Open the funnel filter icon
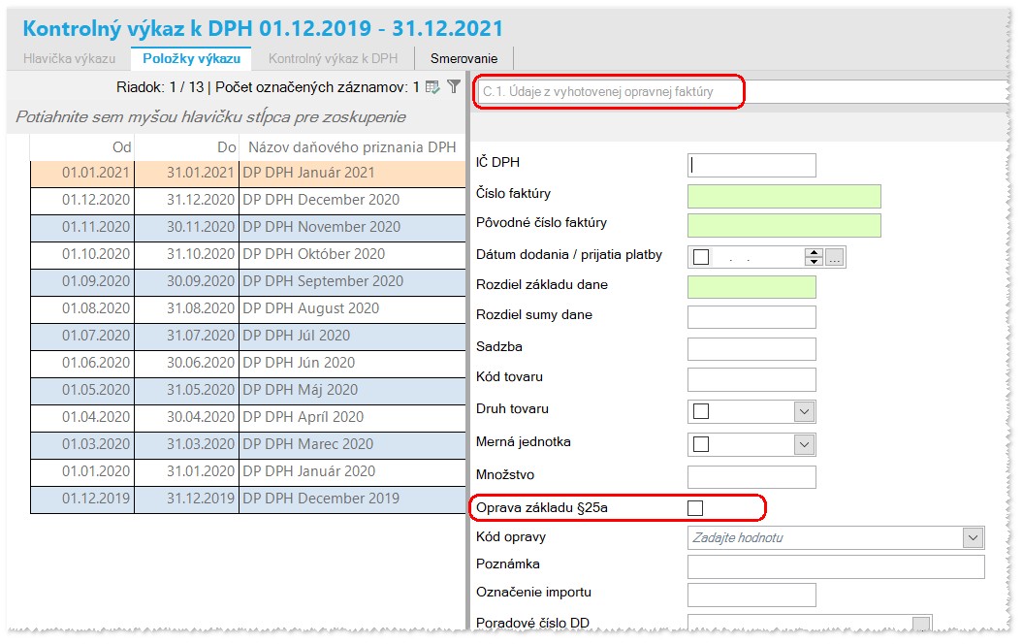 pos(454,86)
